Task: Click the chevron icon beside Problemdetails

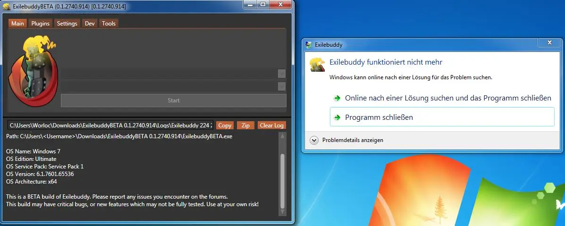Action: coord(314,140)
